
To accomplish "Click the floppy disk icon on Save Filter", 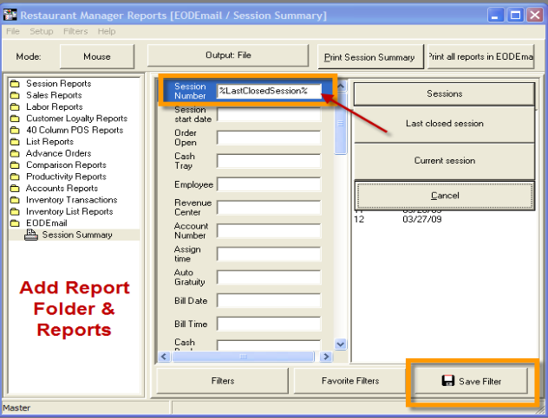I will pyautogui.click(x=448, y=381).
